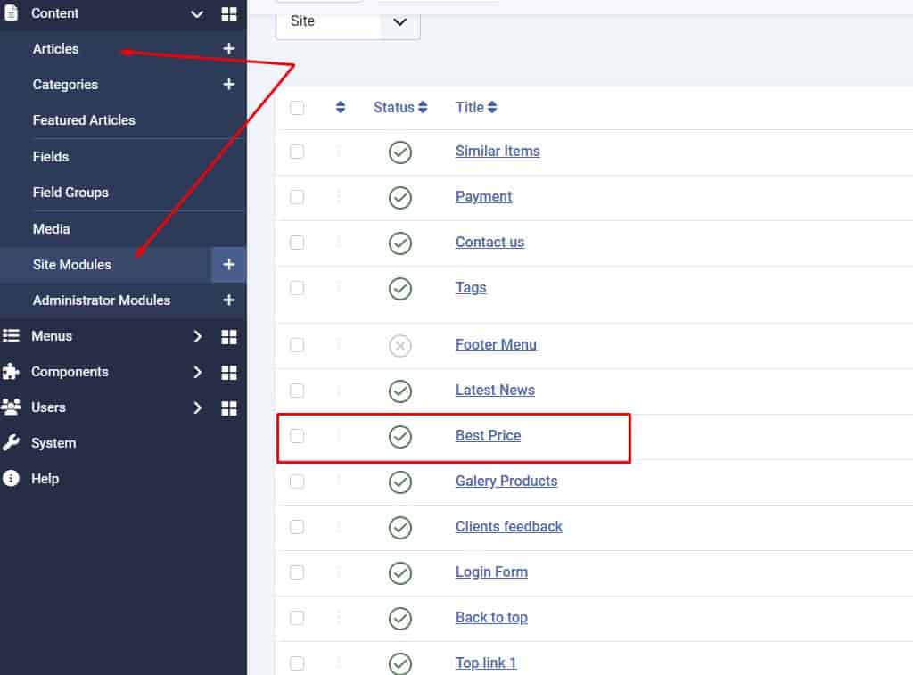Tick the checkbox beside Best Price
This screenshot has width=913, height=675.
pos(297,436)
